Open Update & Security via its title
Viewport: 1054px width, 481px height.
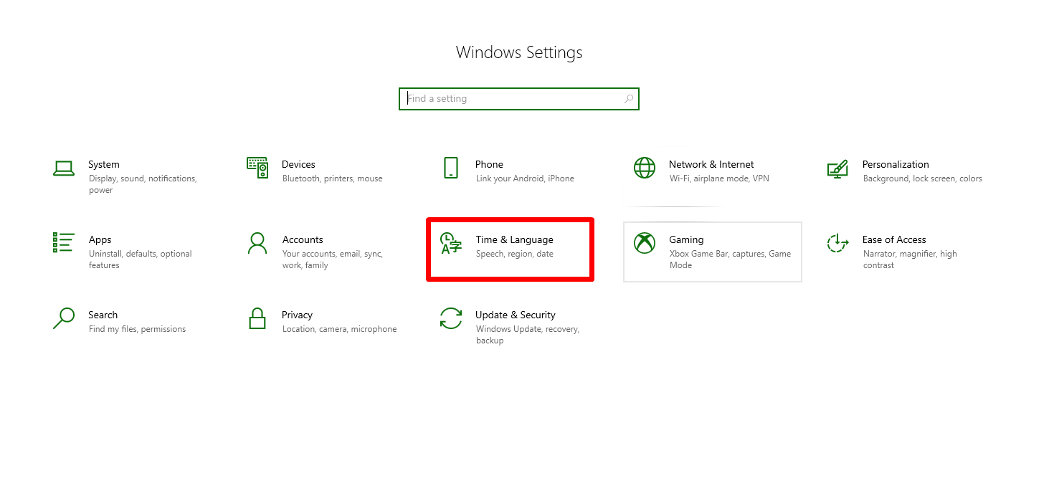click(515, 315)
